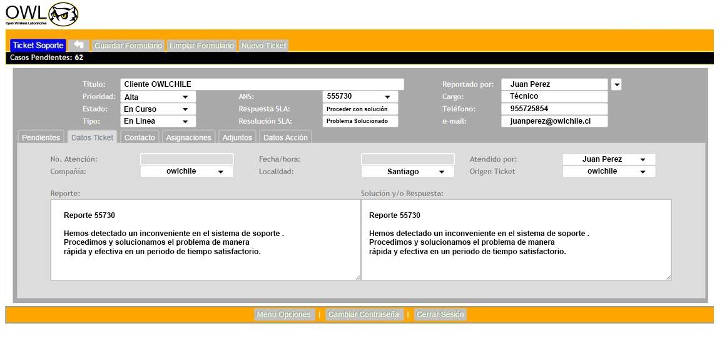Image resolution: width=722 pixels, height=341 pixels.
Task: Click Nuevo Ticket
Action: coord(264,46)
